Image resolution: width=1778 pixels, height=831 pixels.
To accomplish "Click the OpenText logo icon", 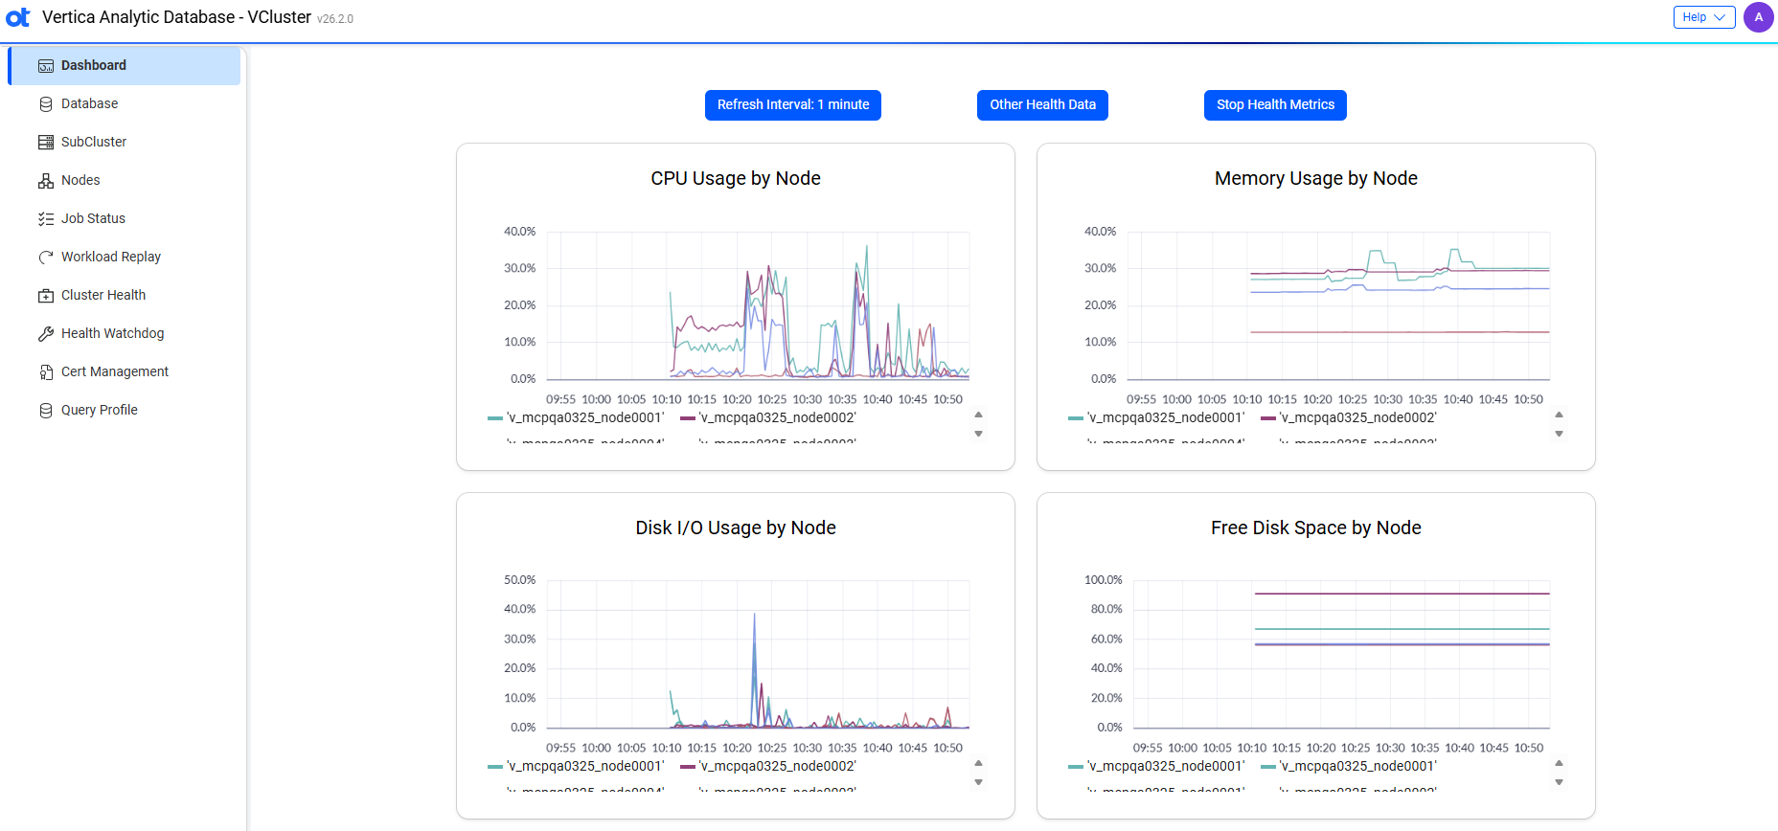I will click(x=18, y=17).
